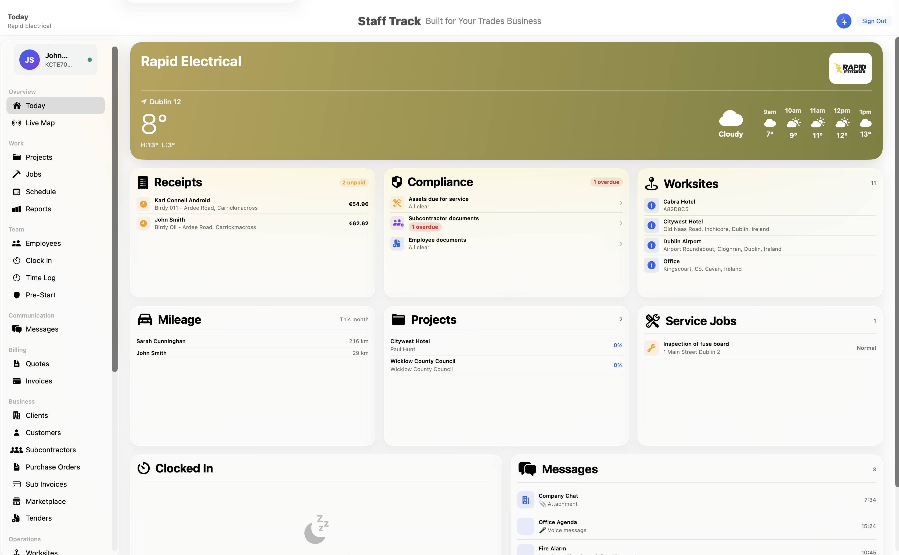
Task: Open Wicklow County Council project
Action: (x=506, y=365)
